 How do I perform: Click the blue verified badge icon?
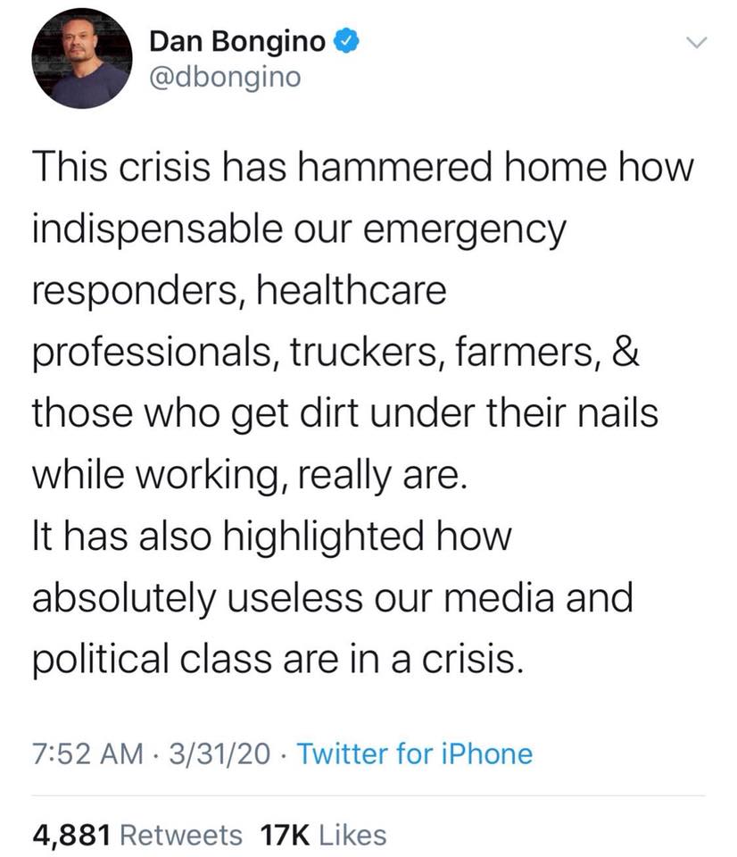click(346, 41)
